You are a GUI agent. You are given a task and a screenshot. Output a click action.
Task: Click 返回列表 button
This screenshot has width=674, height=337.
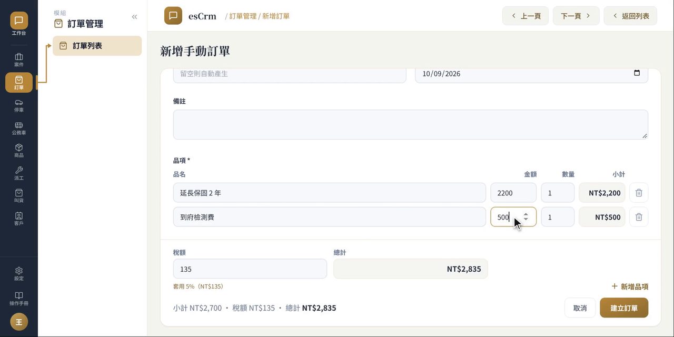pos(630,16)
